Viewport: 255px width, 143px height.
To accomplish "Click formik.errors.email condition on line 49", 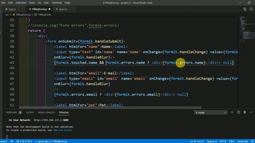I will coord(76,95).
